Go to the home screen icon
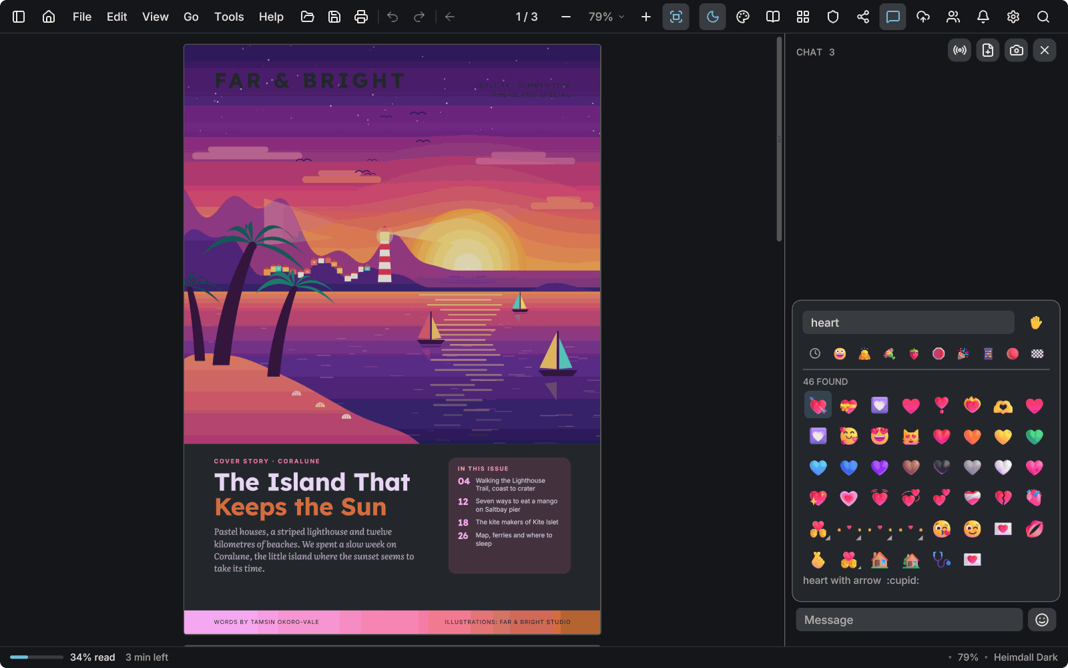Viewport: 1068px width, 668px height. [x=49, y=17]
